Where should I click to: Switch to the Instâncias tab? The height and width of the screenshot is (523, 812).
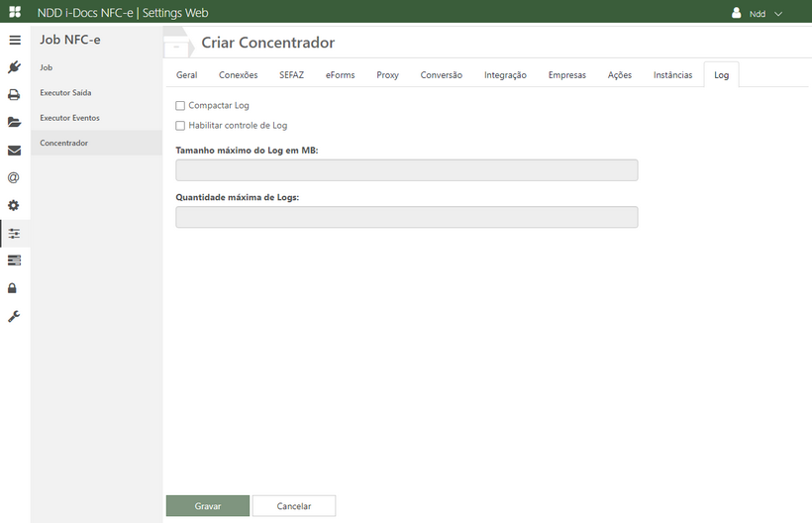672,75
